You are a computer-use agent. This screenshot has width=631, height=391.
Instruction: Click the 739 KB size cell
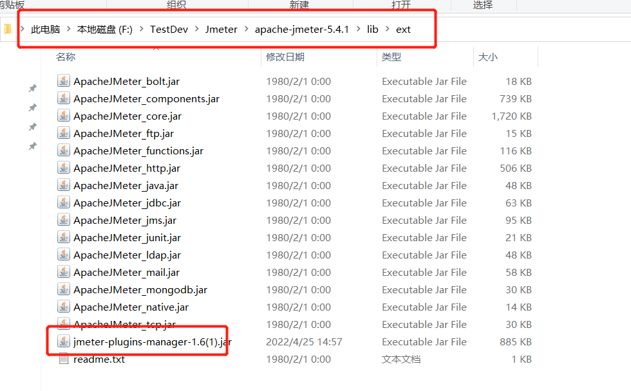coord(516,98)
